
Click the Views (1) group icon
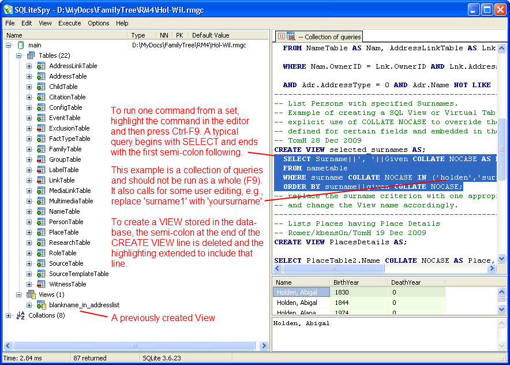tap(31, 295)
